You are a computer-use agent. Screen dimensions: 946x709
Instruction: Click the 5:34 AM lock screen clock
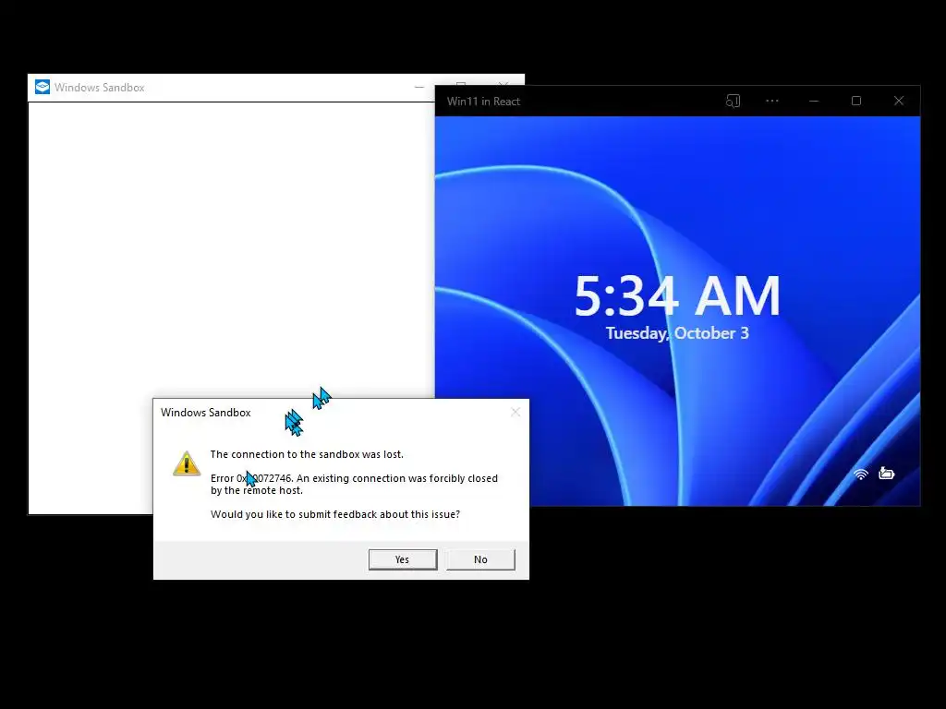point(677,296)
